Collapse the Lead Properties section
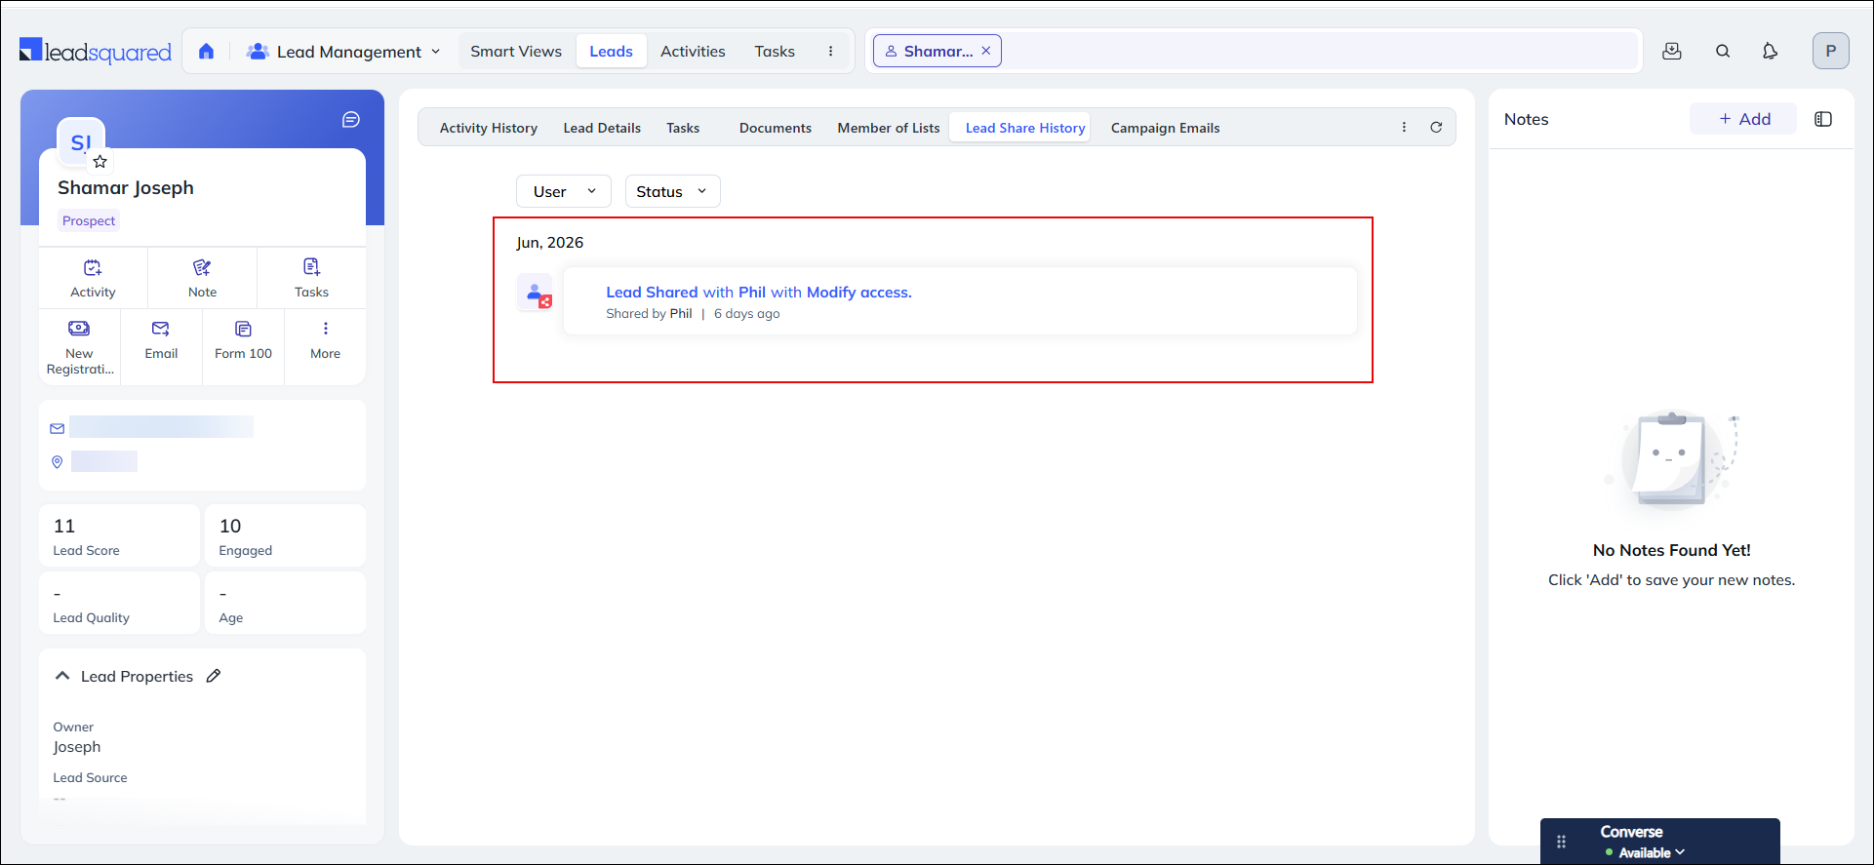Viewport: 1874px width, 865px height. (62, 676)
